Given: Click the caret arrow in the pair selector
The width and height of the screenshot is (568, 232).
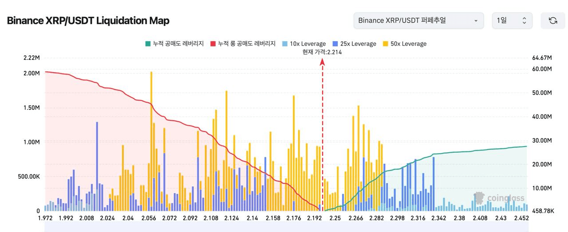Looking at the screenshot, I should 476,21.
